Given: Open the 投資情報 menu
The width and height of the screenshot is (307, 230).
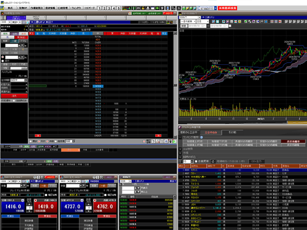Looking at the screenshot, I should pos(50,8).
